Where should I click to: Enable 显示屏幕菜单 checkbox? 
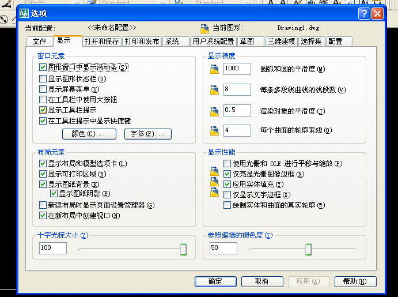coord(43,89)
